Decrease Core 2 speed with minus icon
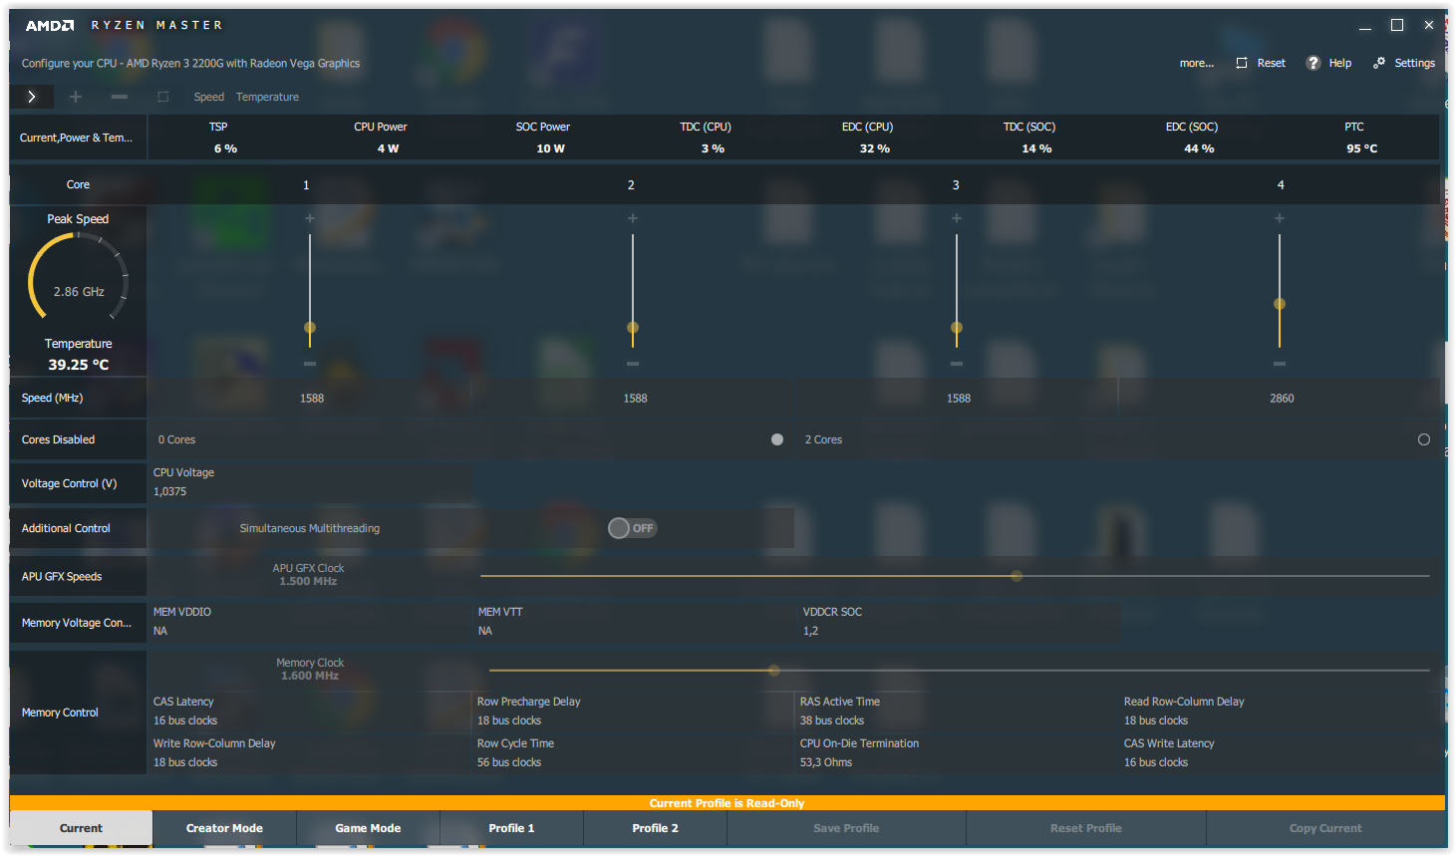This screenshot has width=1456, height=856. 633,364
